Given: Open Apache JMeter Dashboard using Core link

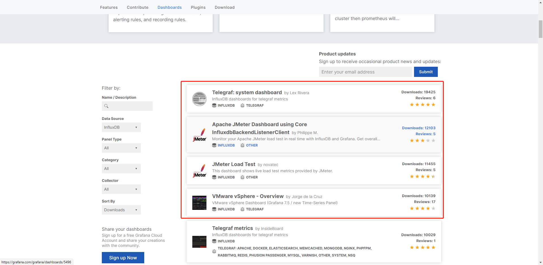Looking at the screenshot, I should point(259,128).
